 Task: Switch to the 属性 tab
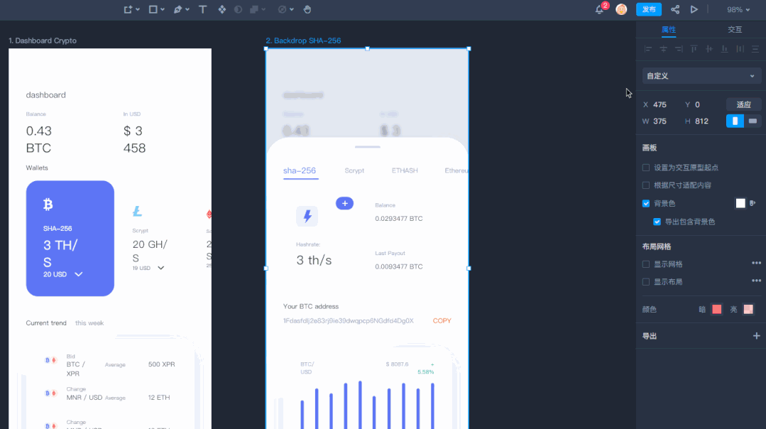coord(668,30)
